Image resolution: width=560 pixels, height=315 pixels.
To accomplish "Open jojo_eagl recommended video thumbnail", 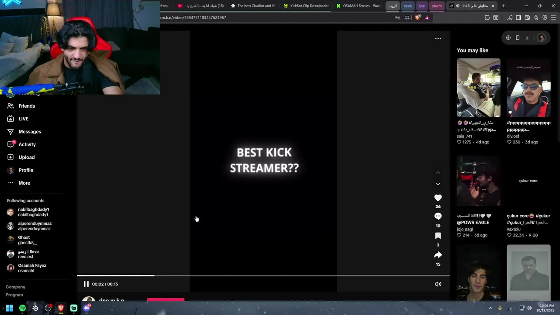I will point(479,181).
